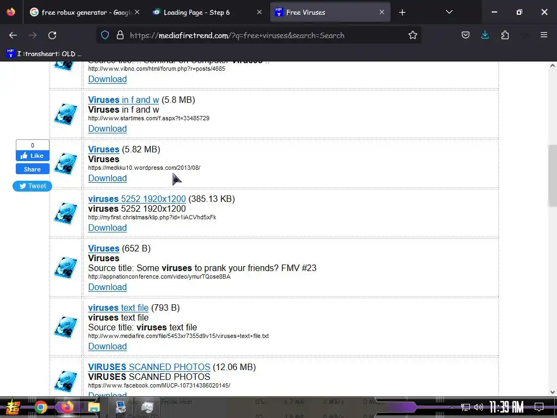The width and height of the screenshot is (557, 418).
Task: Open the tracking protection shield
Action: [105, 35]
